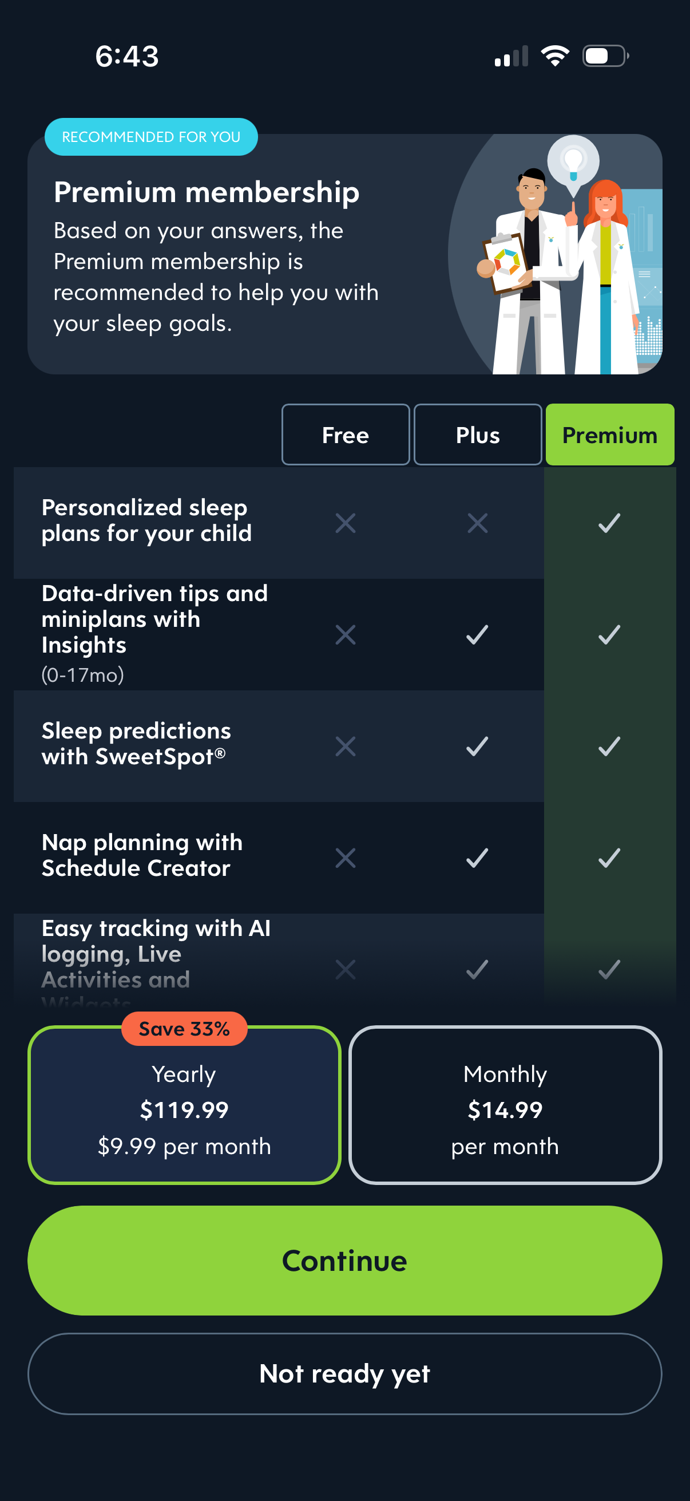This screenshot has width=690, height=1501.
Task: Click the Plus checkmark for Nap planning
Action: 477,856
